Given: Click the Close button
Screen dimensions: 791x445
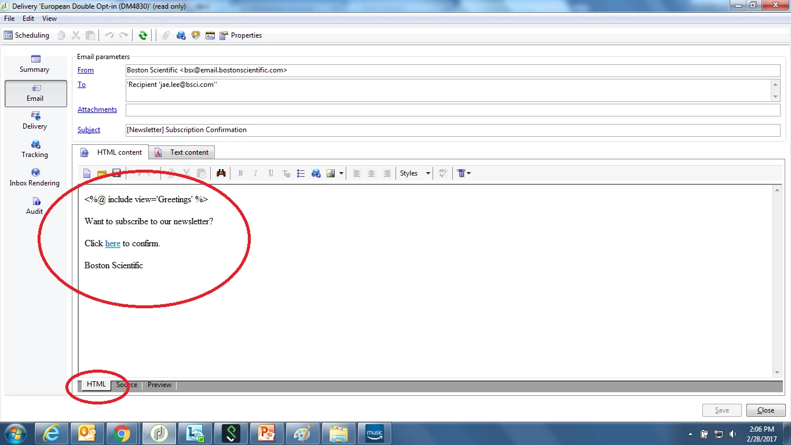Looking at the screenshot, I should pyautogui.click(x=766, y=410).
